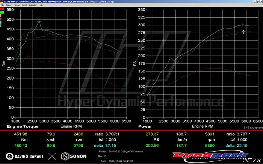Click the Gavin's Garage logo
Image resolution: width=263 pixels, height=164 pixels.
click(24, 156)
